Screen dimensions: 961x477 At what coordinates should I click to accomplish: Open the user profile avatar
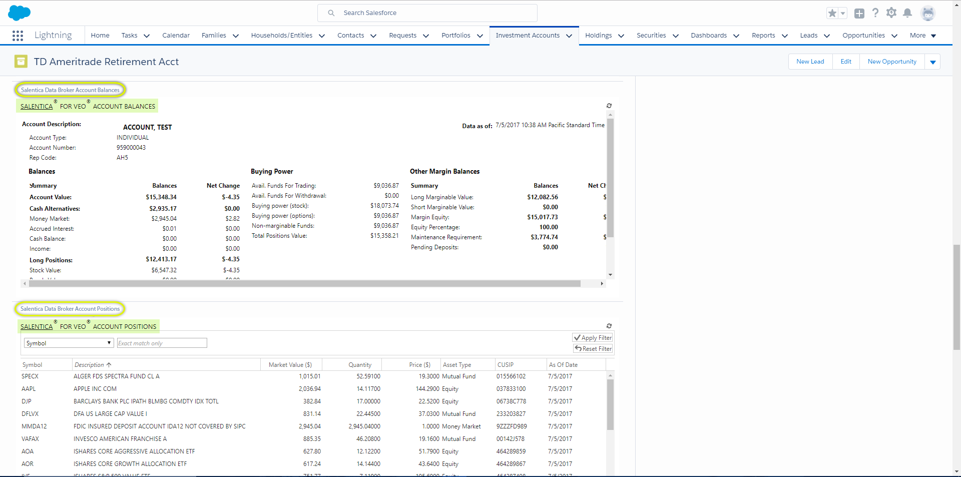pyautogui.click(x=928, y=14)
